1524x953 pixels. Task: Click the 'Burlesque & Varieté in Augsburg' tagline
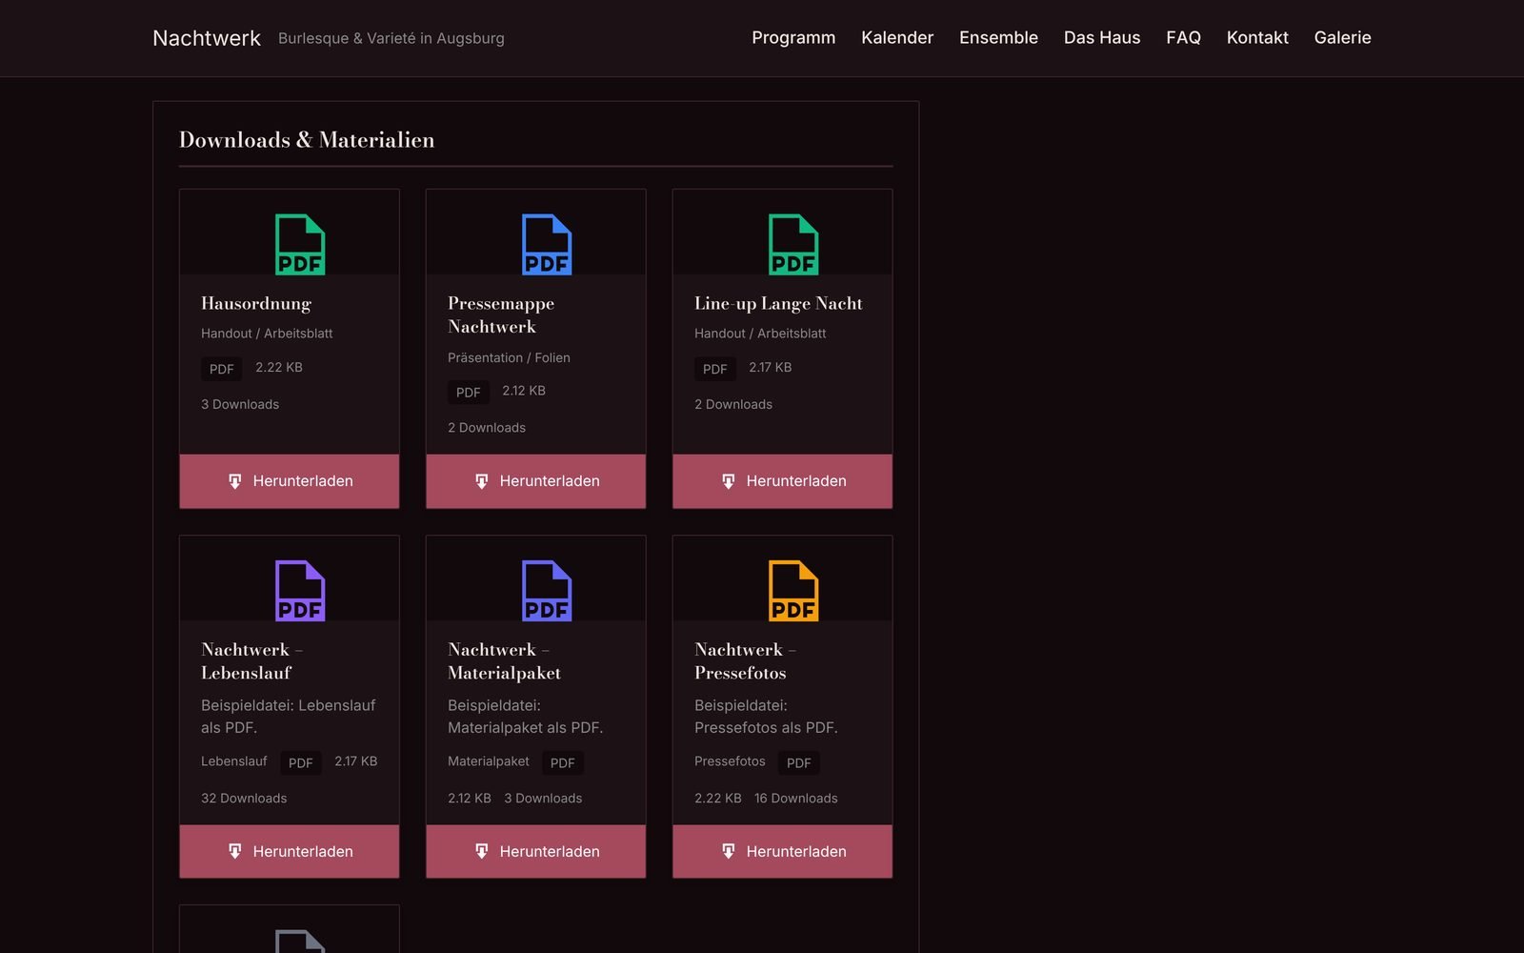click(x=391, y=39)
